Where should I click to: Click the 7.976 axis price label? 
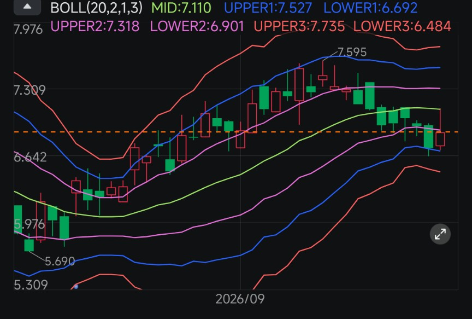pos(28,30)
